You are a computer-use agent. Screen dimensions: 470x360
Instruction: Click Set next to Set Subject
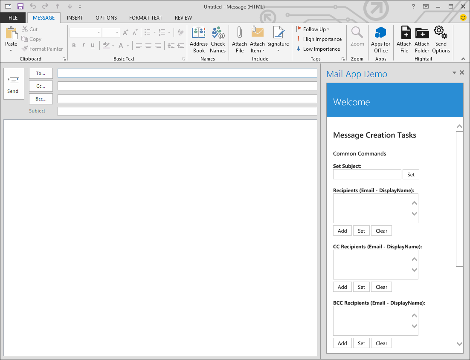pyautogui.click(x=411, y=174)
